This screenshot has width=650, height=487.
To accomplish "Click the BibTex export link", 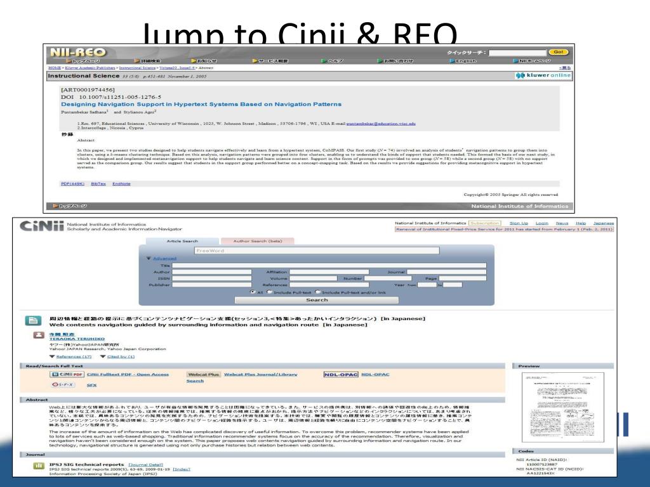I will [98, 184].
